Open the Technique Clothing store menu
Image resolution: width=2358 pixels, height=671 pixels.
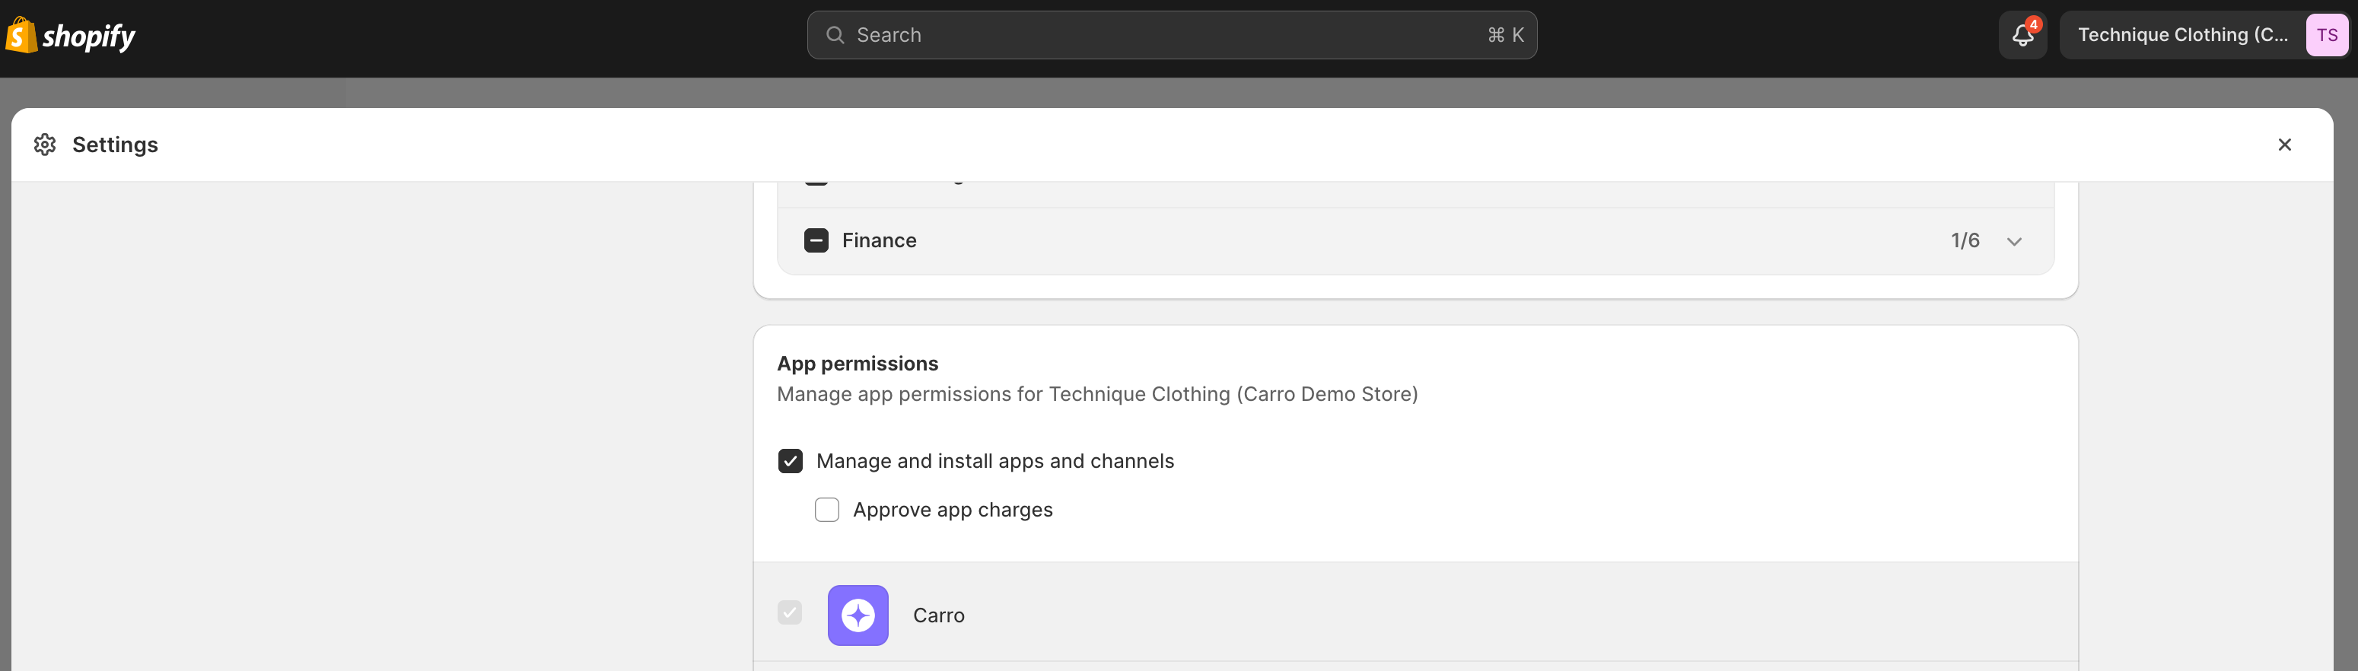2181,36
